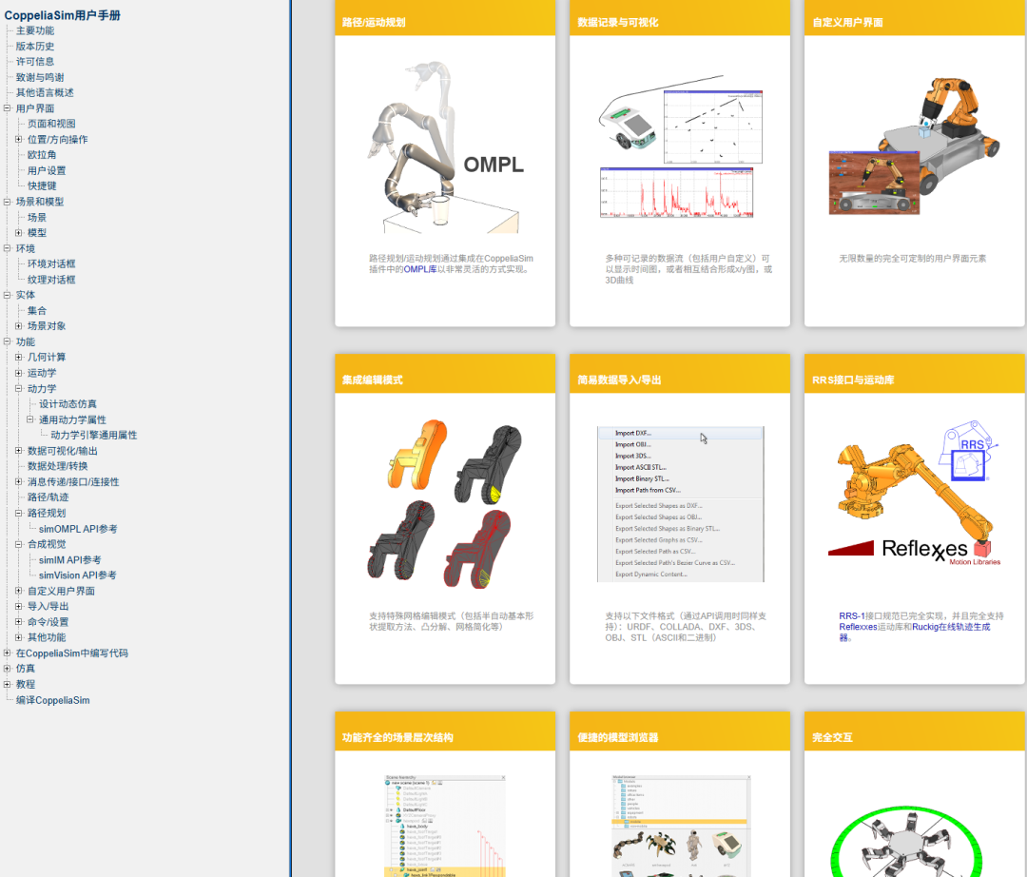Open the 主要功能 page
Viewport: 1027px width, 877px height.
point(35,30)
